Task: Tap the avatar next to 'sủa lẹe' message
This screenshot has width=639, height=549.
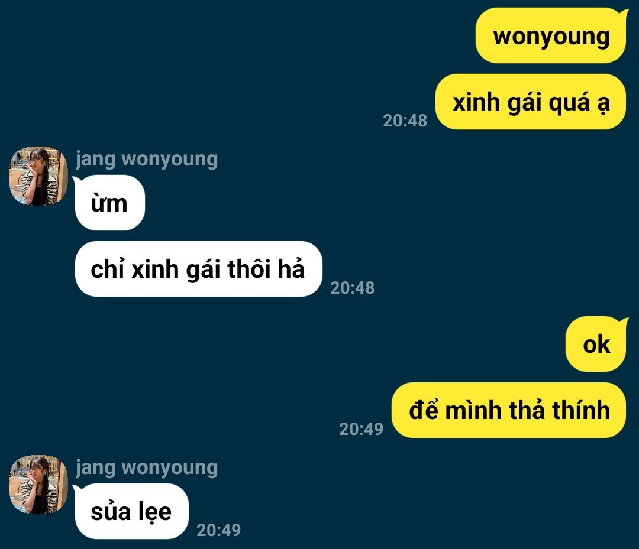Action: click(38, 485)
